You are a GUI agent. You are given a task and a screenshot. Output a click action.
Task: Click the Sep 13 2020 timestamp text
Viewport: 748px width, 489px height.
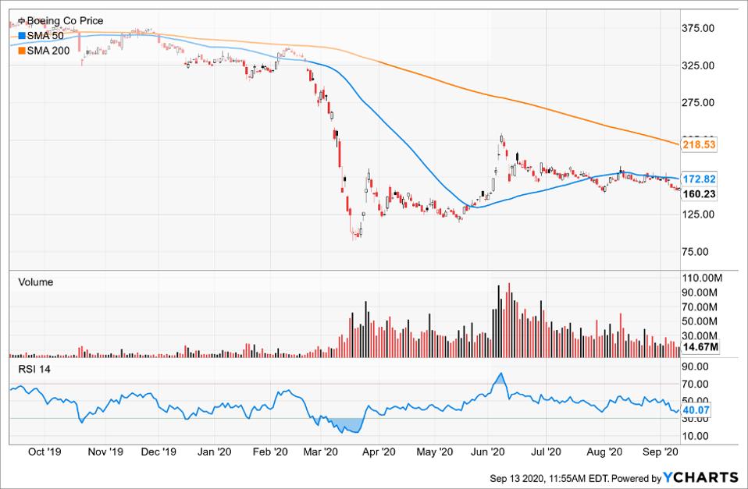click(547, 477)
